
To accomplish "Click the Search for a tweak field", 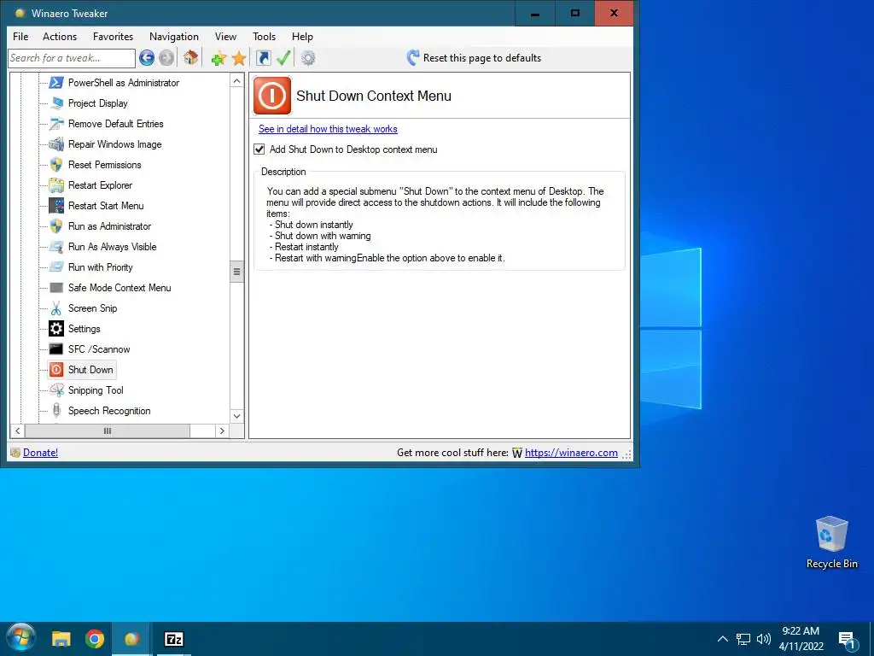I will tap(72, 58).
